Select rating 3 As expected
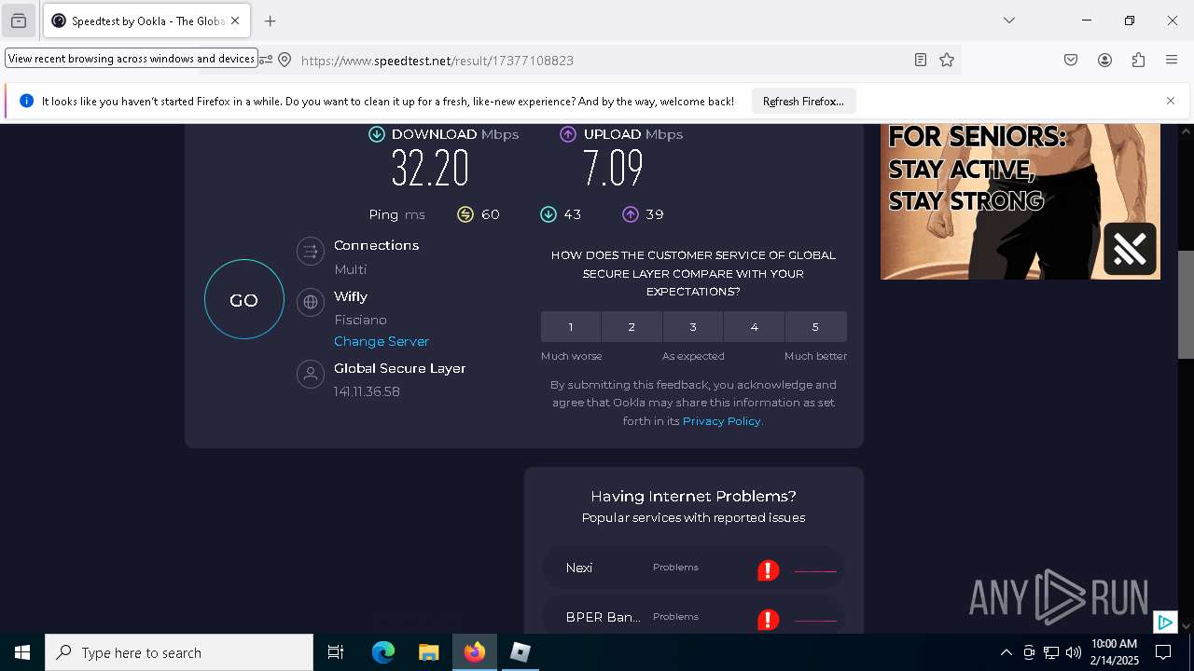1194x671 pixels. [x=693, y=327]
